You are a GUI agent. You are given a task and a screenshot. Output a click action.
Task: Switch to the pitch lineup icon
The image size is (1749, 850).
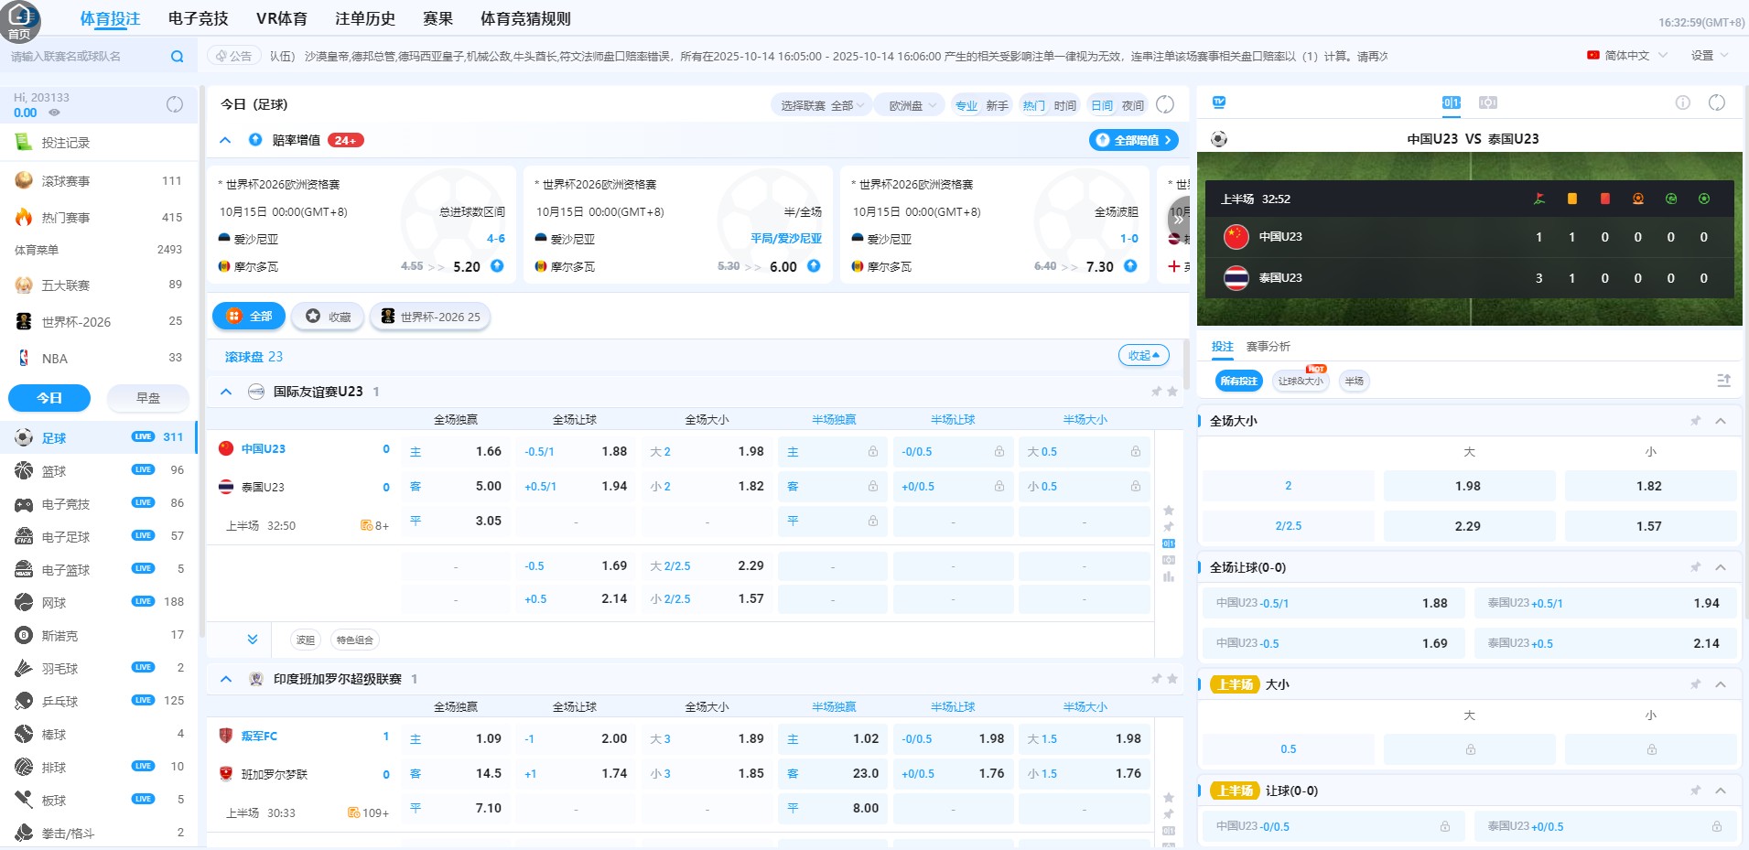click(1486, 102)
